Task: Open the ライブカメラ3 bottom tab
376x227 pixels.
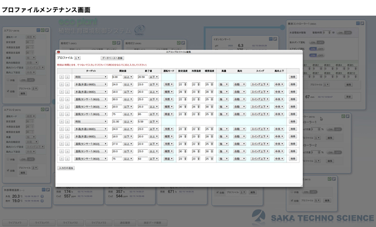Action: [99, 222]
